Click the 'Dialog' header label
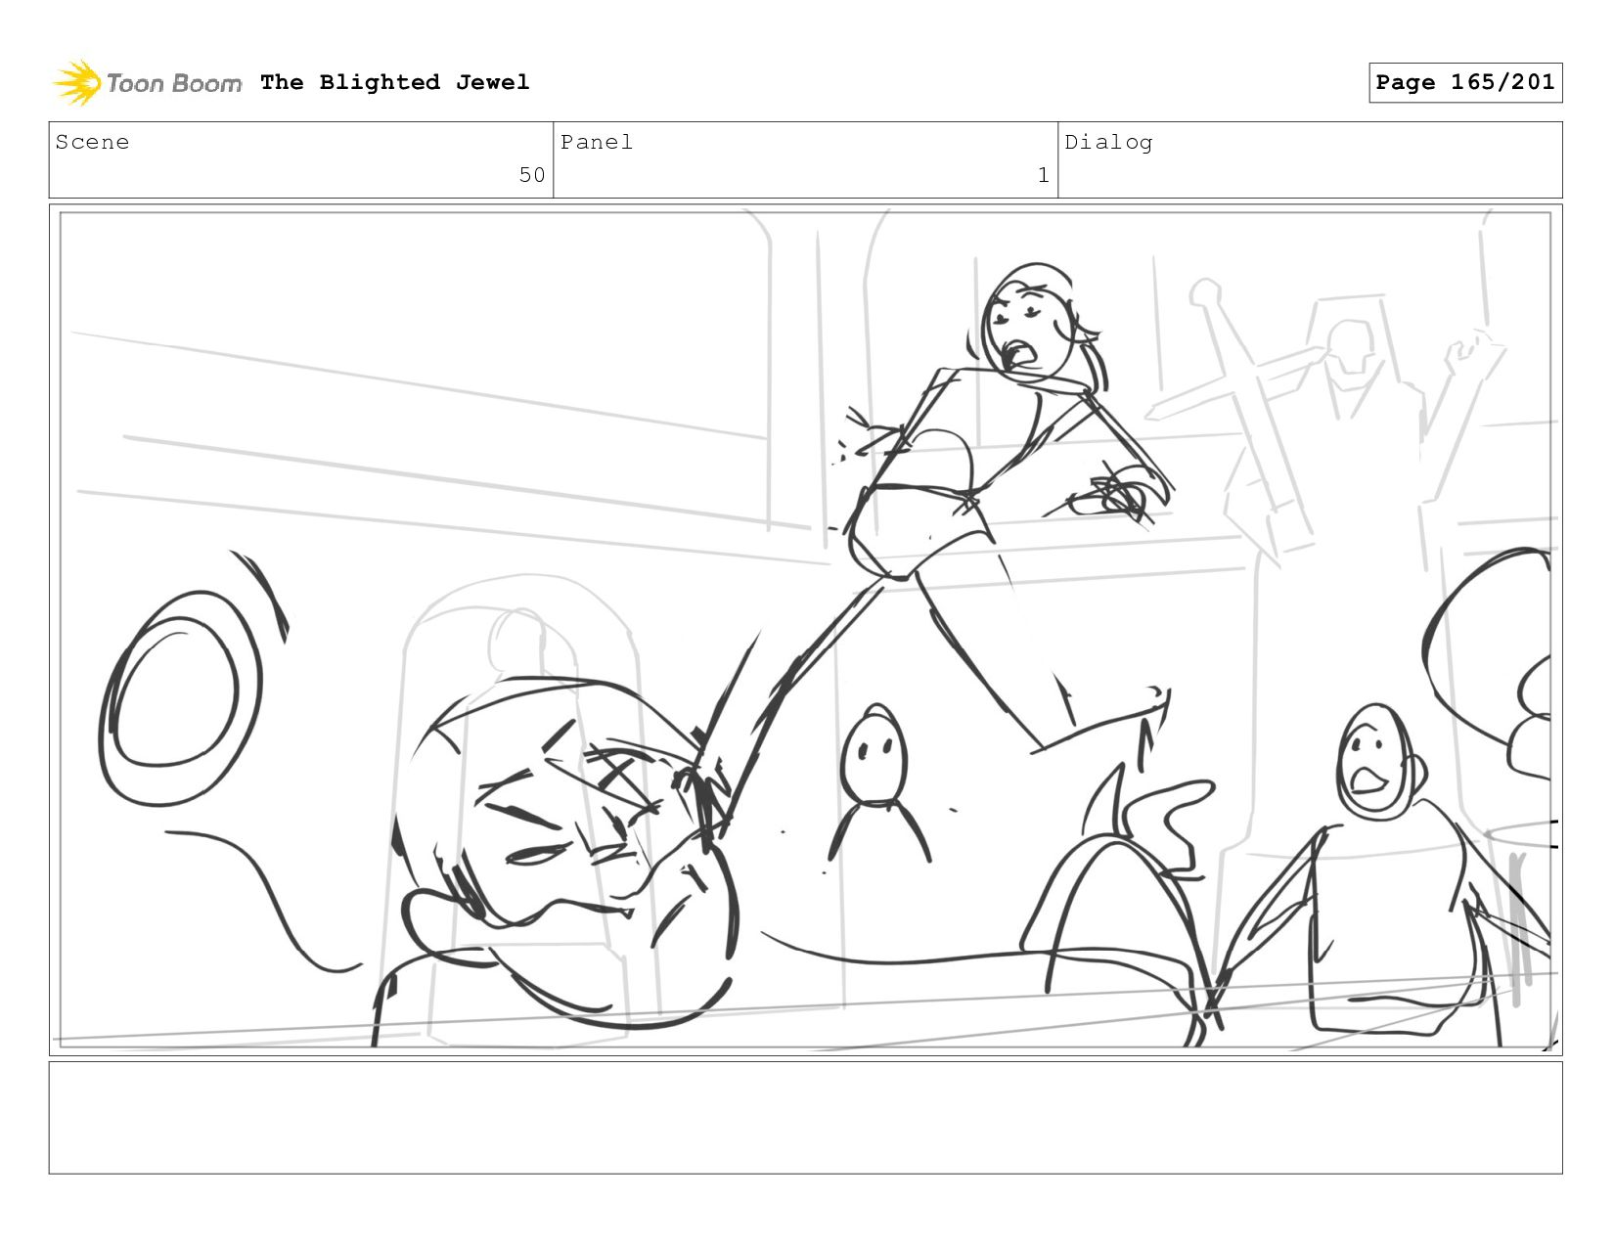 click(1108, 143)
